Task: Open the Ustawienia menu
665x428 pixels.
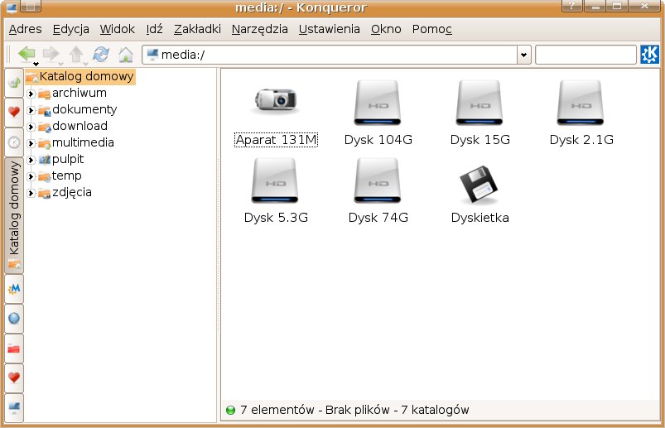Action: point(329,29)
